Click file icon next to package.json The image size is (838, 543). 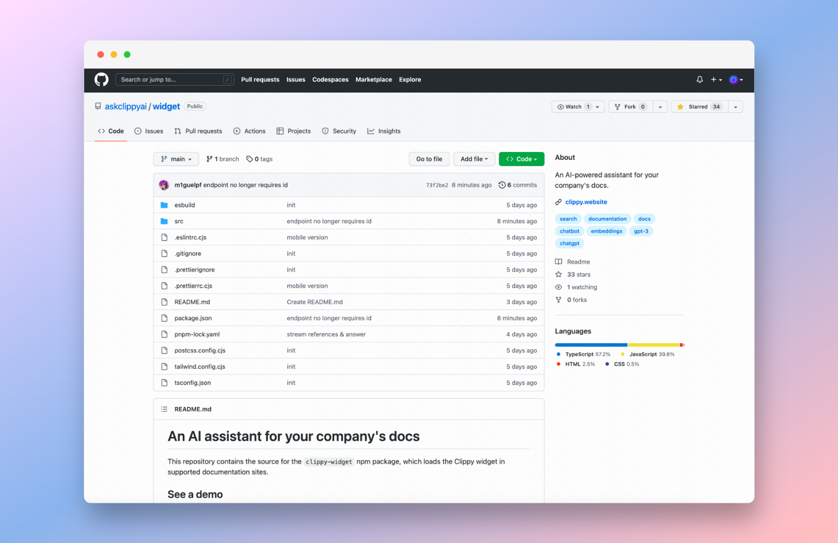pos(164,318)
